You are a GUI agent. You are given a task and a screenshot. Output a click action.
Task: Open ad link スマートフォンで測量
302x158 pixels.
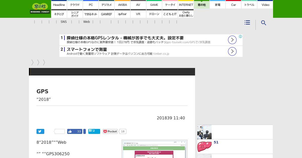(x=87, y=49)
